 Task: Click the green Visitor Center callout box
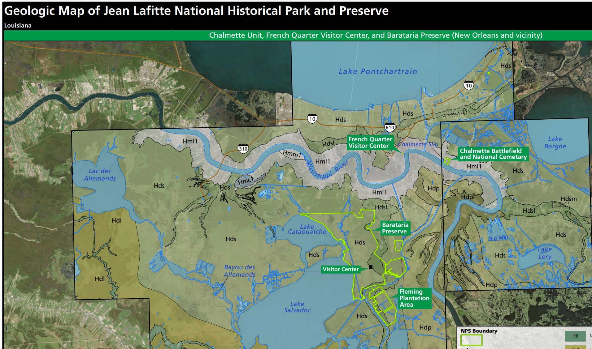(341, 269)
